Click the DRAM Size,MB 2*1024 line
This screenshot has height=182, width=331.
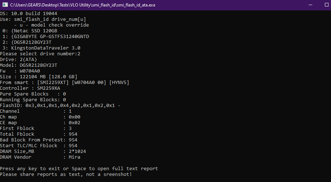coord(43,151)
